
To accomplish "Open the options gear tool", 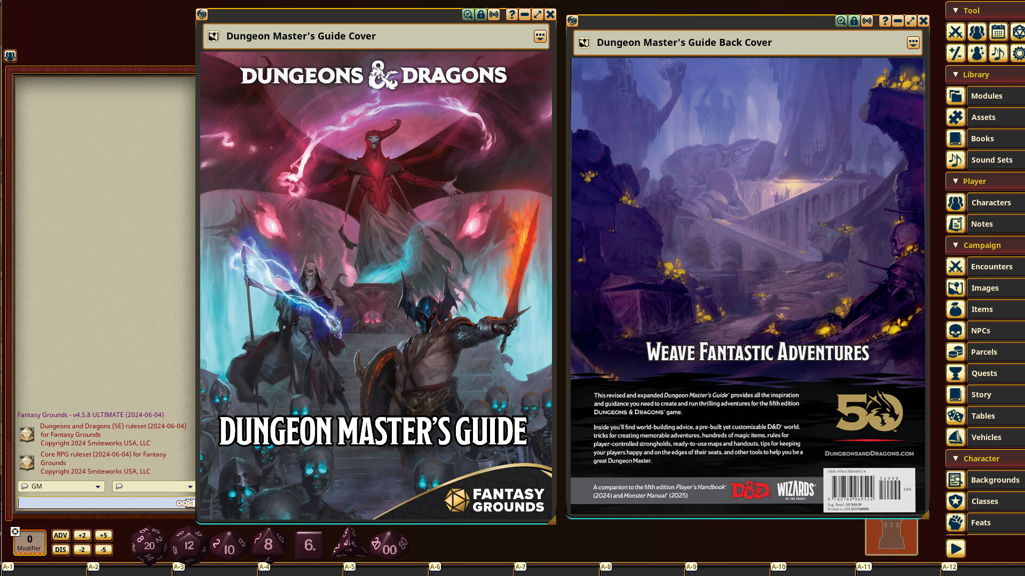I will coord(1019,53).
